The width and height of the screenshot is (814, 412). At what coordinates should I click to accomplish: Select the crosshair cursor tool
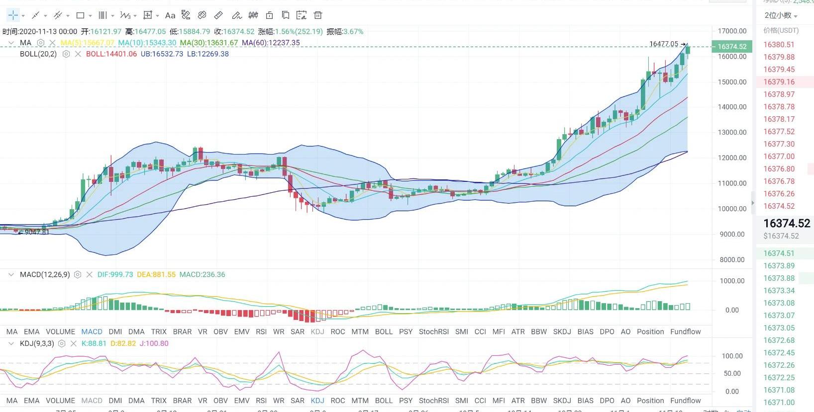(x=13, y=15)
